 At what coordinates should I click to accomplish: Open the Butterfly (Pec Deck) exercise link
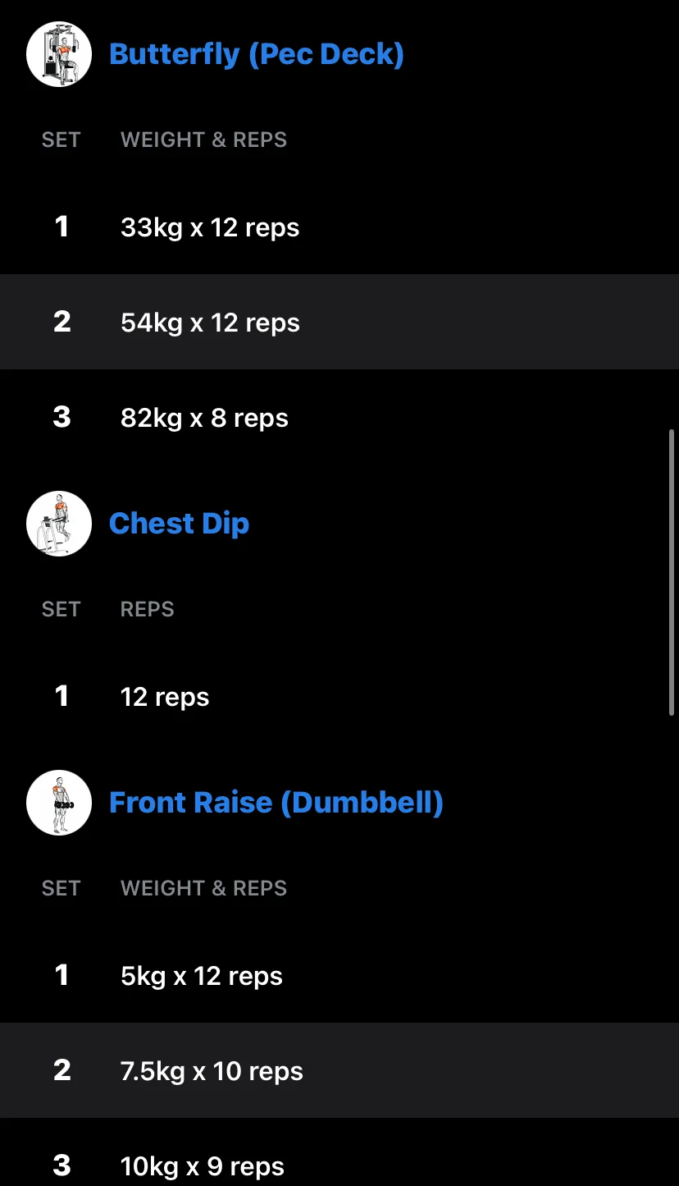(257, 54)
